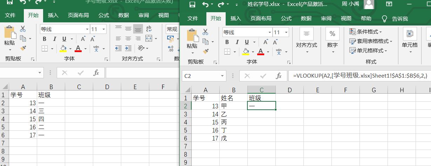Click Undo in the 学号班级 window
Viewport: 431px width, 166px height.
click(23, 2)
